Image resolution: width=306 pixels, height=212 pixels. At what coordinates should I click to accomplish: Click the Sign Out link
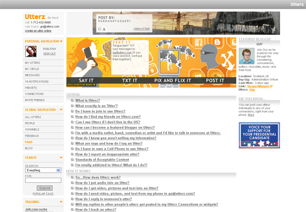click(49, 54)
